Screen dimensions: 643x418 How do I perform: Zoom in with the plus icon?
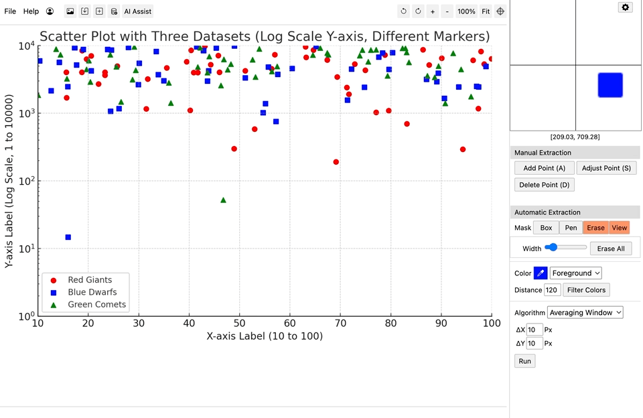(432, 11)
